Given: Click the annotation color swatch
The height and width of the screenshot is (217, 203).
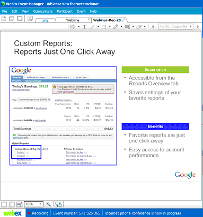Looking at the screenshot, I should coord(127,27).
